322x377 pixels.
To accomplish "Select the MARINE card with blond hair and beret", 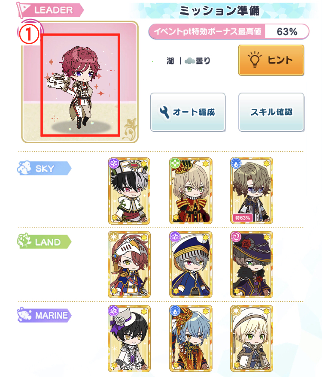I will coord(252,338).
